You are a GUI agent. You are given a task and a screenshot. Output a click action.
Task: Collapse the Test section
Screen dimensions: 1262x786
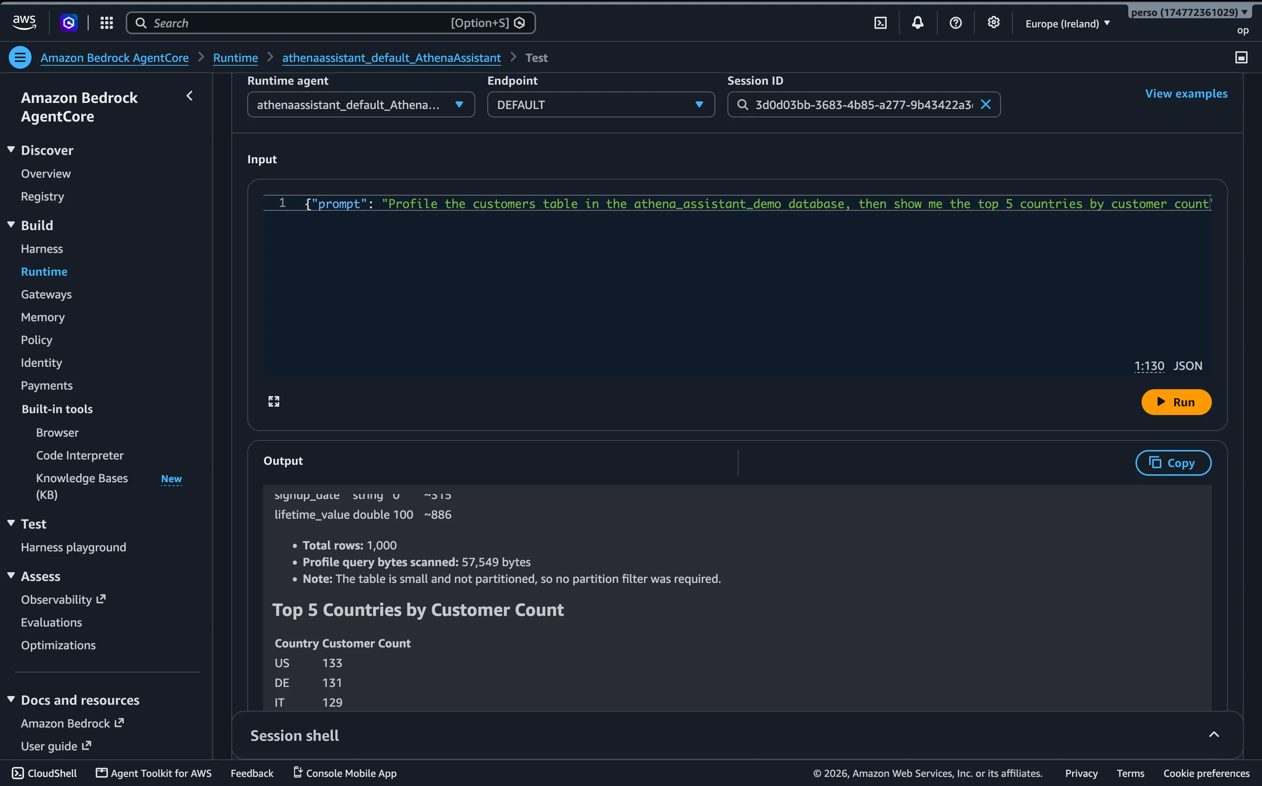[11, 523]
